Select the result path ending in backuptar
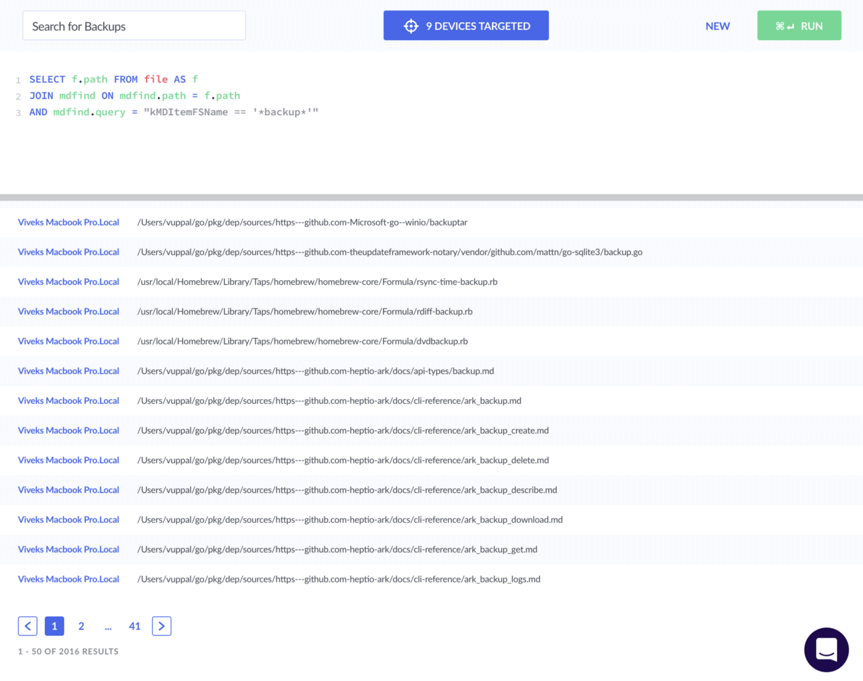Screen dimensions: 863x681 tap(302, 222)
